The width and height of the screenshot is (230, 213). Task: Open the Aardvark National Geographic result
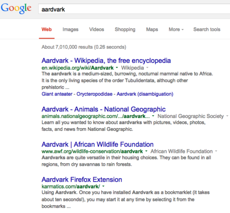(103, 109)
